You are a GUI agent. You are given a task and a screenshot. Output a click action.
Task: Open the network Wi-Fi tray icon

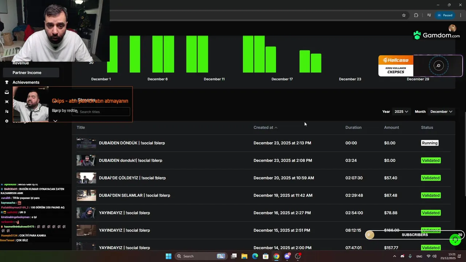point(429,256)
